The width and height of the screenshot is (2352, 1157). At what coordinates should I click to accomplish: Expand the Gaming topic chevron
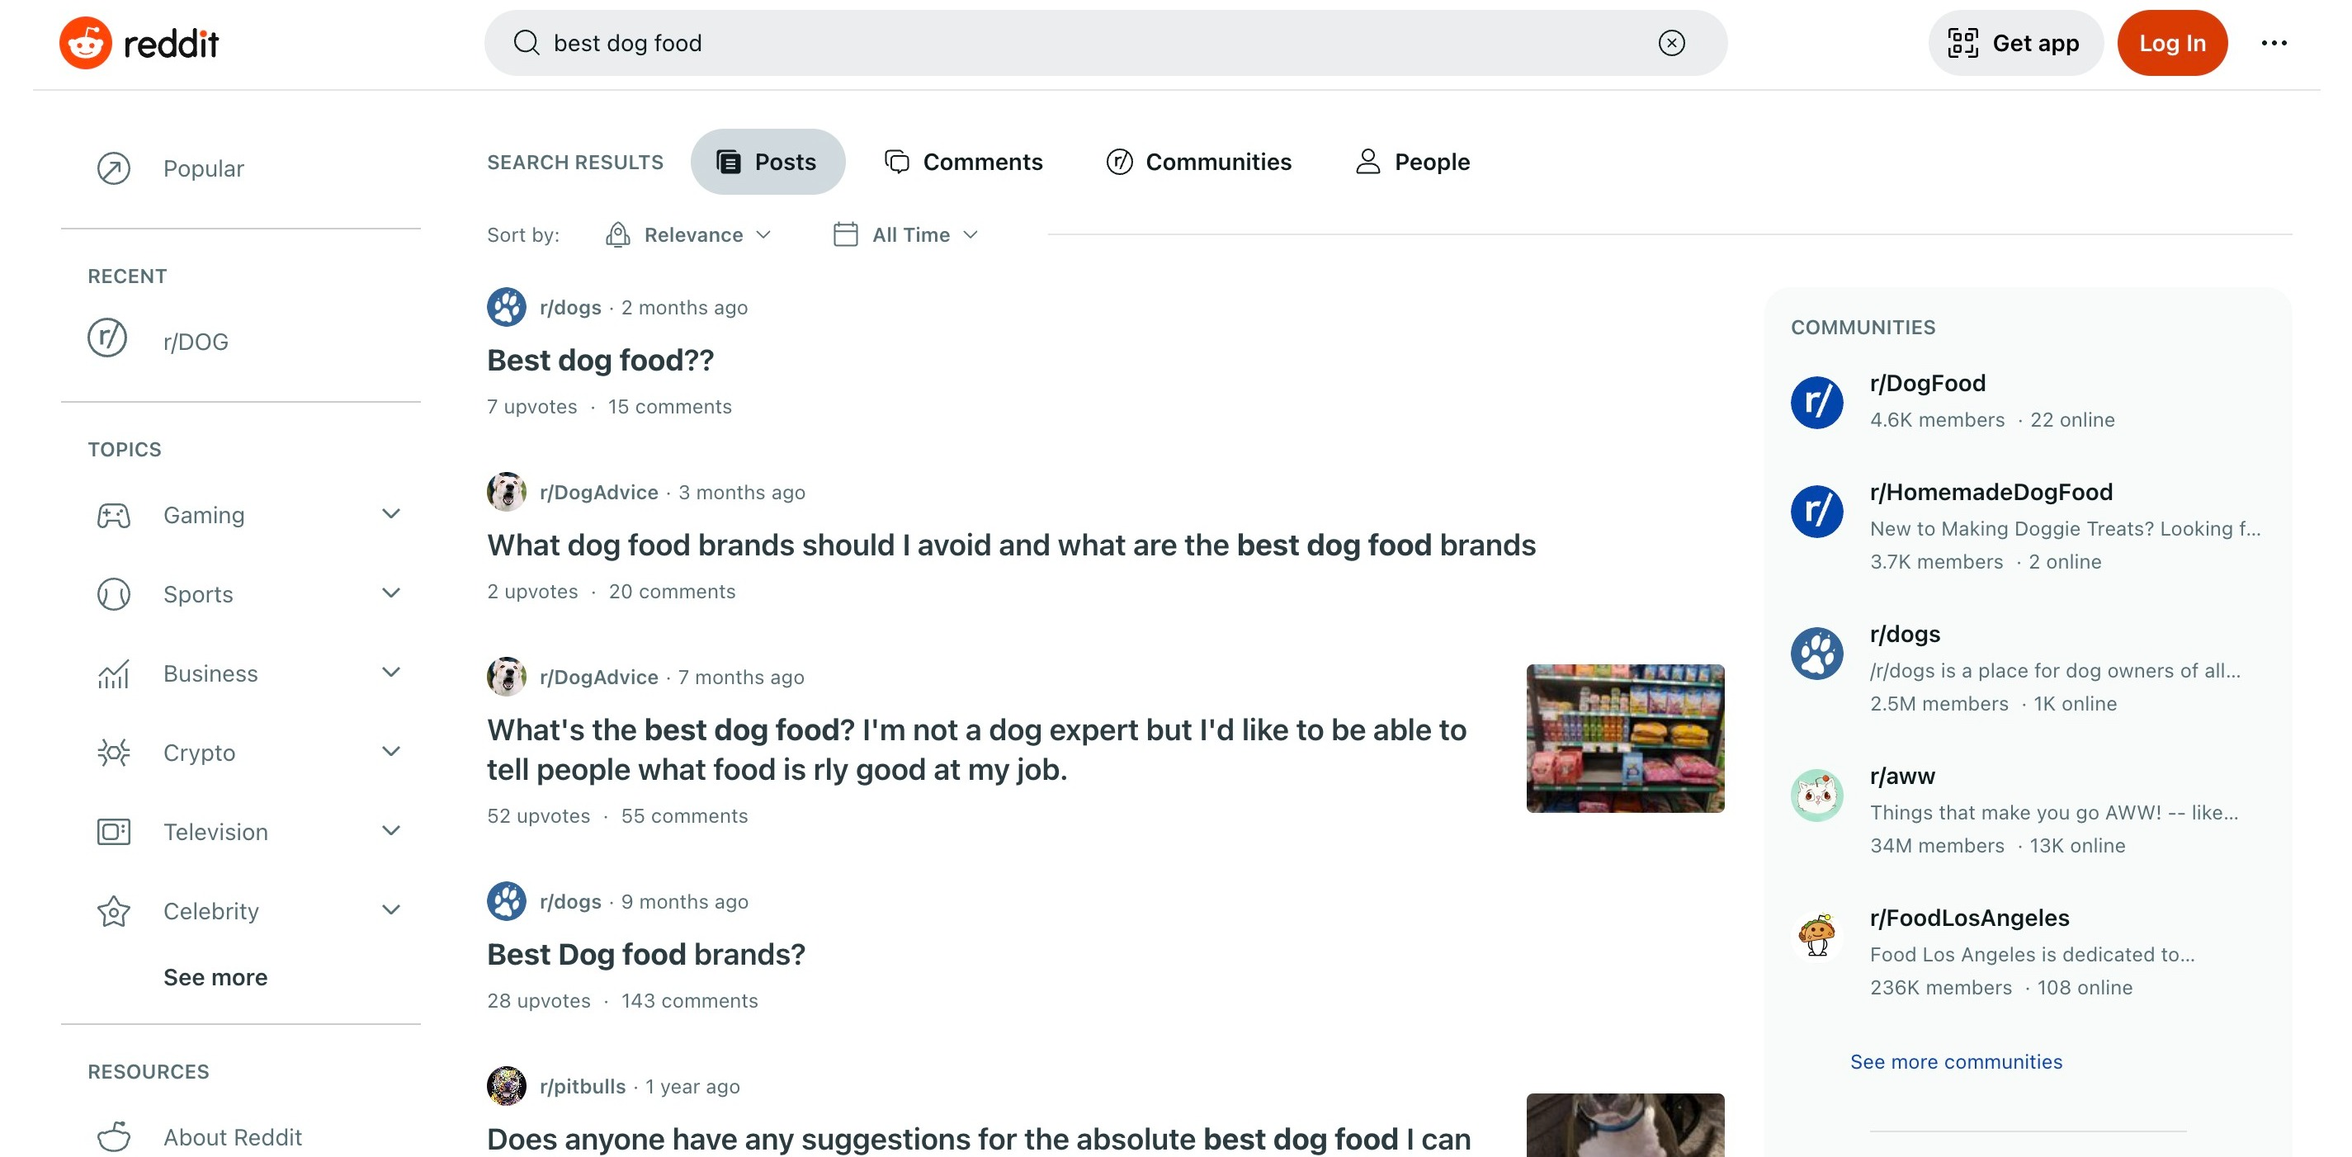pos(391,514)
